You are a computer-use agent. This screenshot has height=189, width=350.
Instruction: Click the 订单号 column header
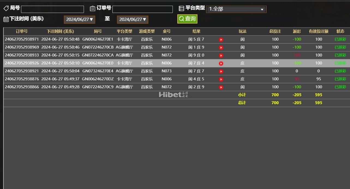[x=22, y=31]
